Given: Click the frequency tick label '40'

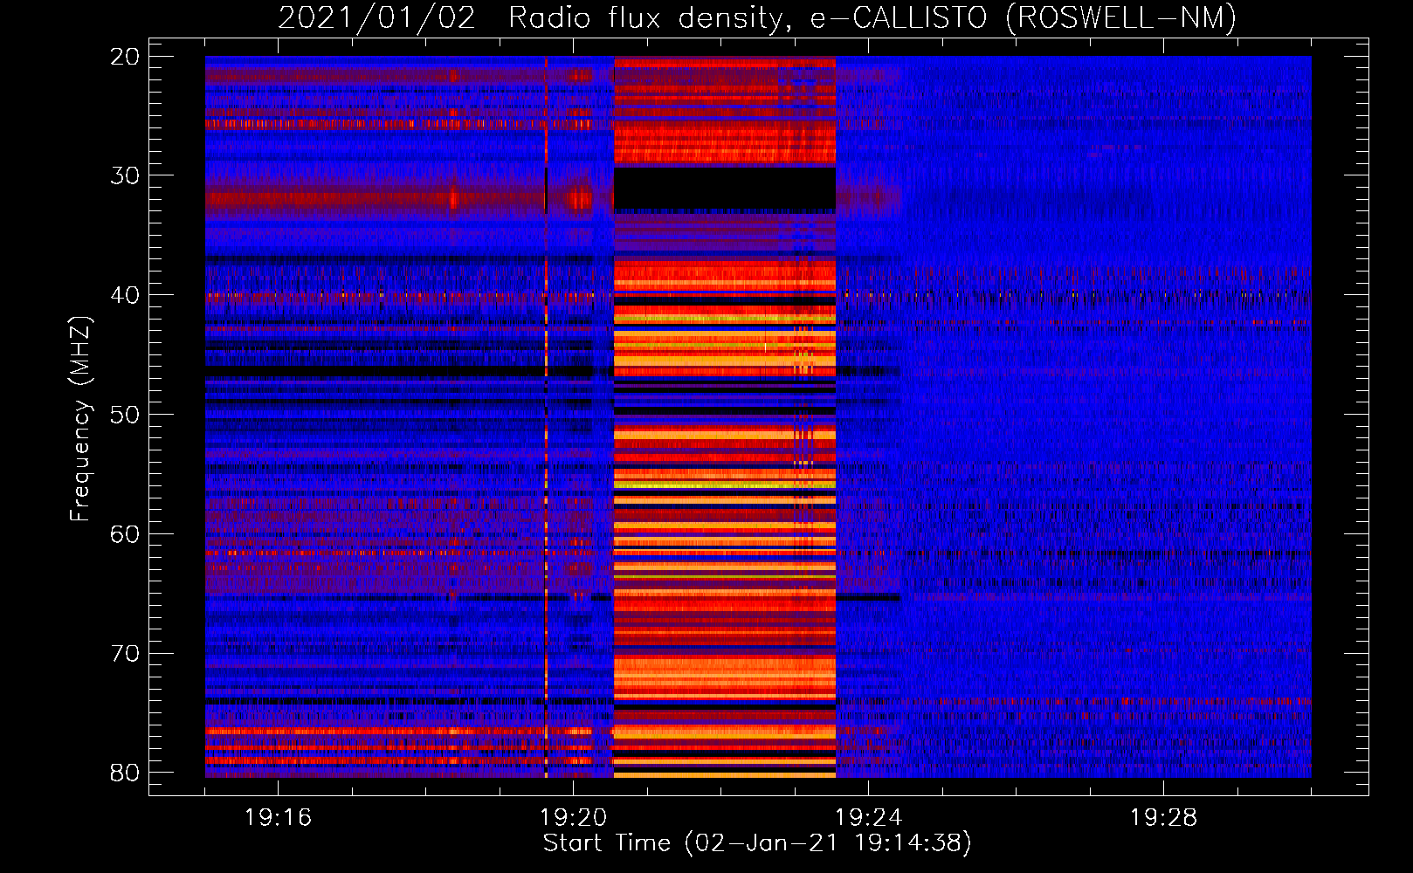Looking at the screenshot, I should tap(125, 295).
